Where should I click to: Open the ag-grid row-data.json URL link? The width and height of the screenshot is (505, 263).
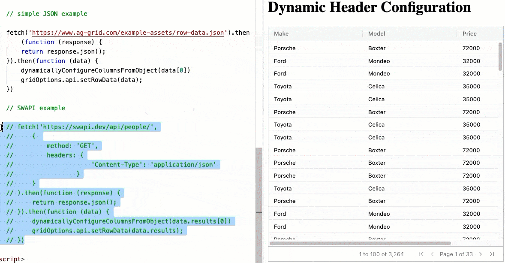(x=128, y=33)
